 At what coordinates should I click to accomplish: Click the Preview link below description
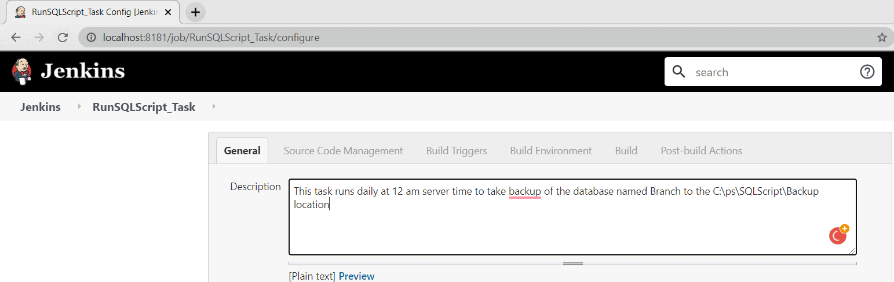pos(356,276)
